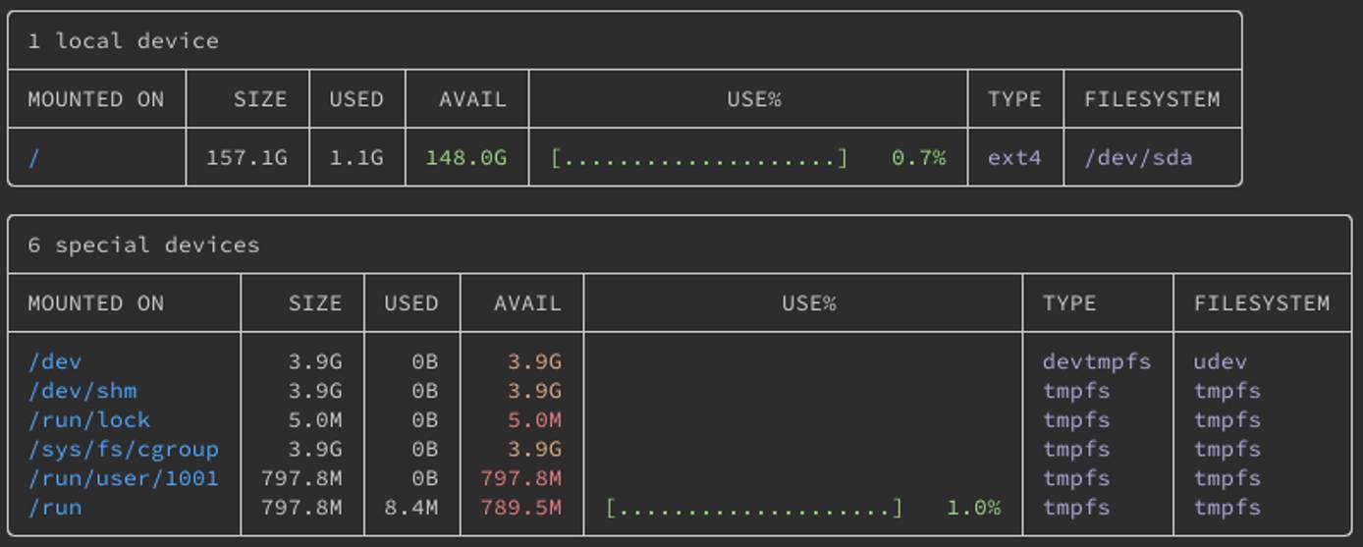
Task: Click the "1 local device" table title
Action: pos(123,41)
